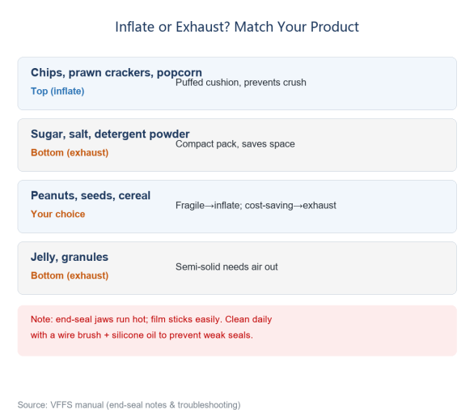The height and width of the screenshot is (418, 474).
Task: Click the red note about end-seal jaws
Action: pos(151,327)
